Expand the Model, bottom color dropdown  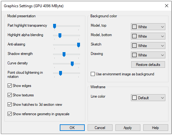tap(148, 36)
